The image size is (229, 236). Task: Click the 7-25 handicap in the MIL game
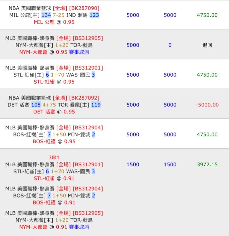[59, 15]
